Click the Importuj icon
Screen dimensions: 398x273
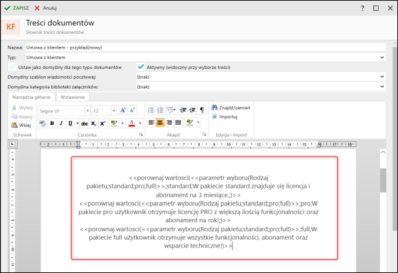point(215,116)
